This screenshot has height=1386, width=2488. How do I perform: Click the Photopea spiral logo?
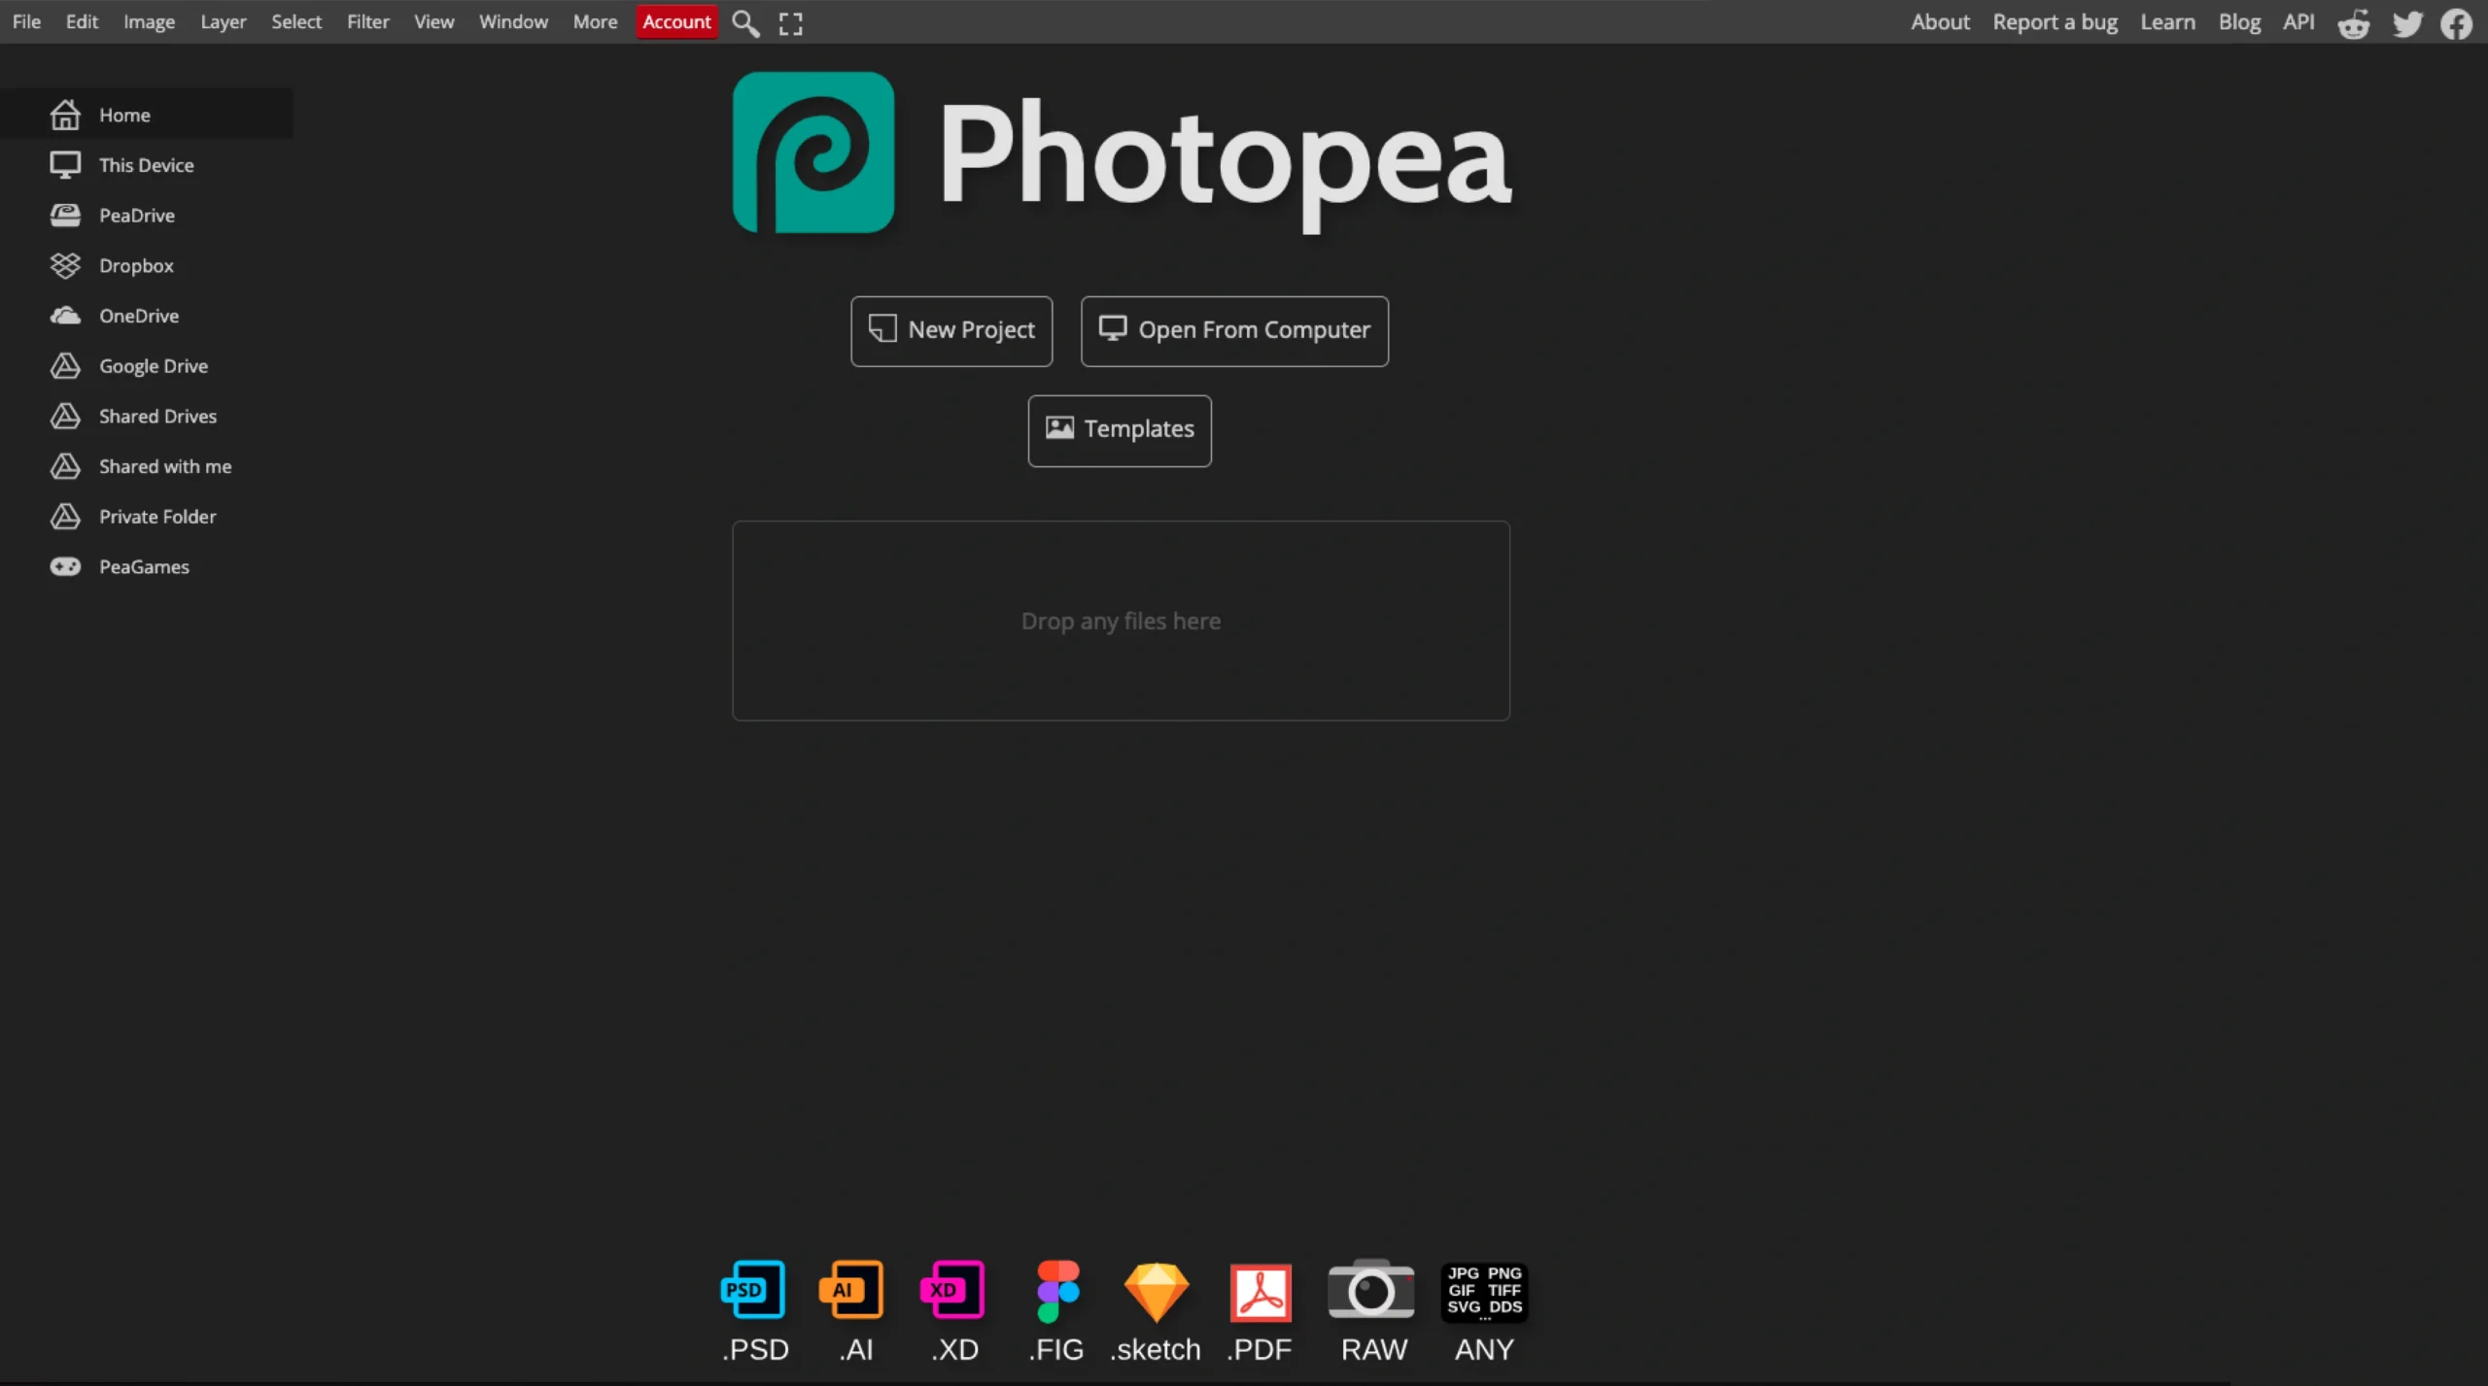click(813, 152)
